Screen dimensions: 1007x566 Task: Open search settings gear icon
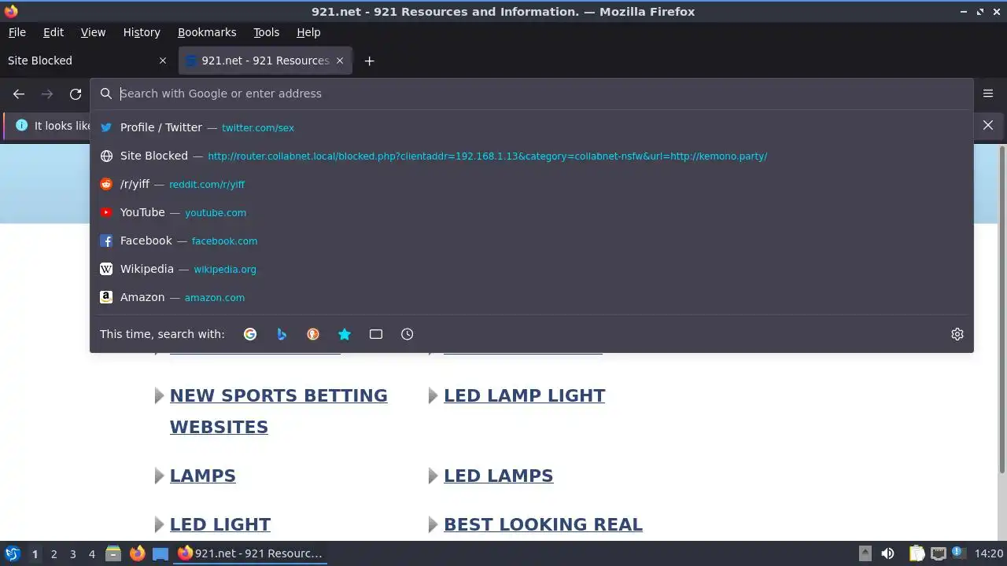point(957,334)
